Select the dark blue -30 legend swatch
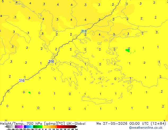The width and height of the screenshot is (168, 130). tap(25, 127)
